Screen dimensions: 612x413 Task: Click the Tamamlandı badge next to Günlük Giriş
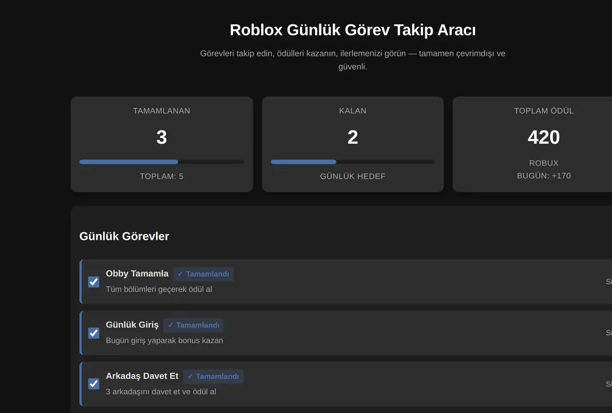pos(193,325)
